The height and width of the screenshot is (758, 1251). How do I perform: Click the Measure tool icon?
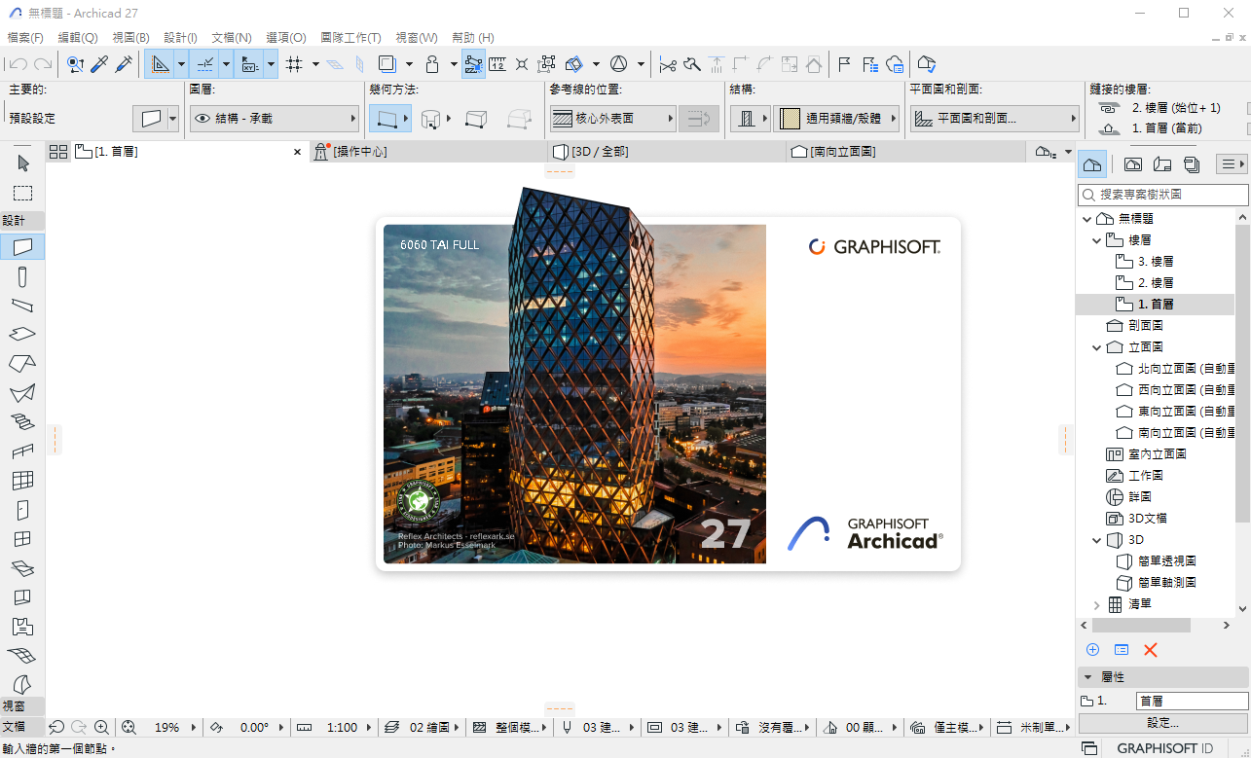click(497, 64)
